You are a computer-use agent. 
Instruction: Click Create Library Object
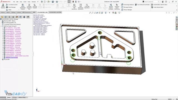click(x=157, y=7)
